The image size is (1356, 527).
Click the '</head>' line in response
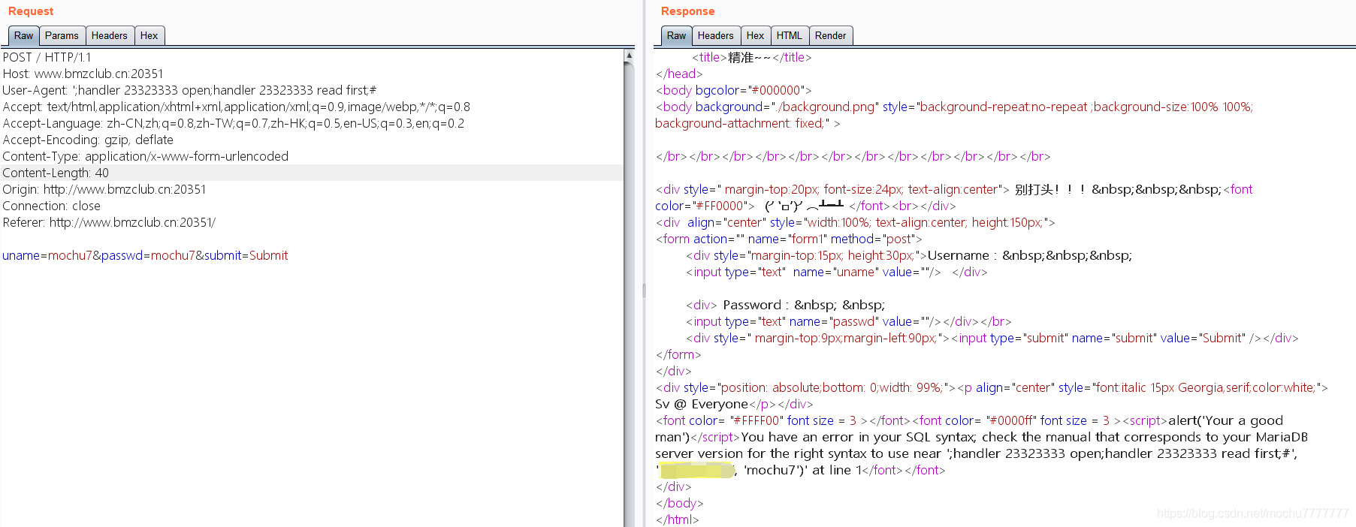point(679,74)
